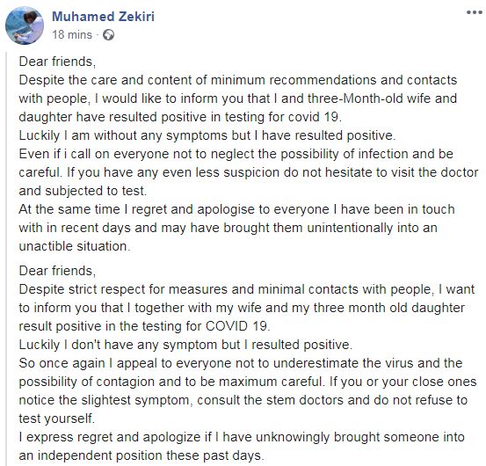486x466 pixels.
Task: Open the post via the 18 mins timestamp
Action: (x=72, y=34)
